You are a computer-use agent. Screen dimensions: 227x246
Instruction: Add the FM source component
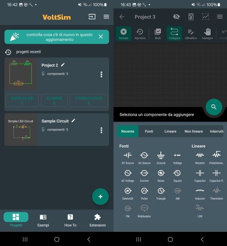coord(128,211)
